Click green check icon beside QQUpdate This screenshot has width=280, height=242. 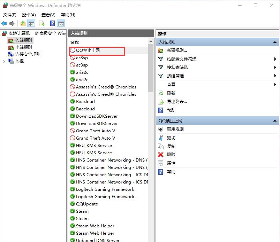73,204
